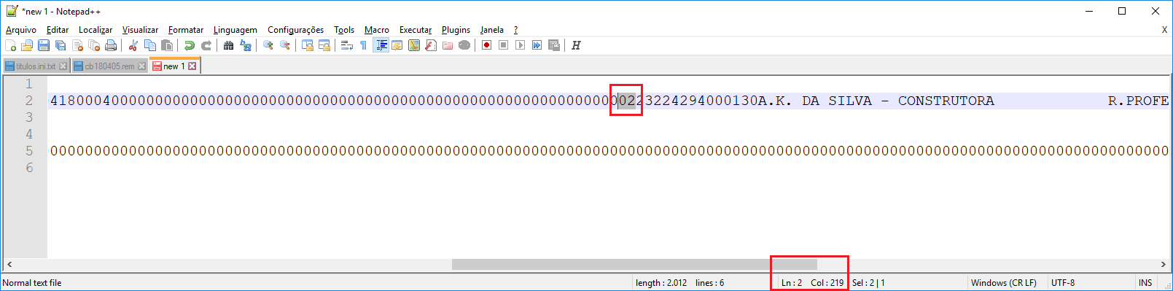Toggle Show all characters pilcrow button
This screenshot has height=291, width=1173.
[x=363, y=45]
